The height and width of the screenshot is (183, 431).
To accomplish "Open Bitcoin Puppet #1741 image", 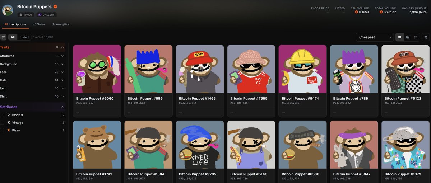I will 97,145.
